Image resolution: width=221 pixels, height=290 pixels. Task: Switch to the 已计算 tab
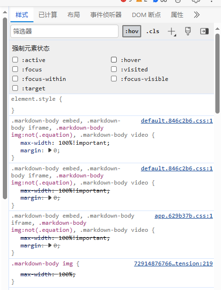[48, 15]
